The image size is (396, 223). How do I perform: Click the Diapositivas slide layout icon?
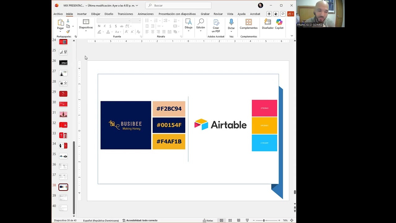[86, 22]
